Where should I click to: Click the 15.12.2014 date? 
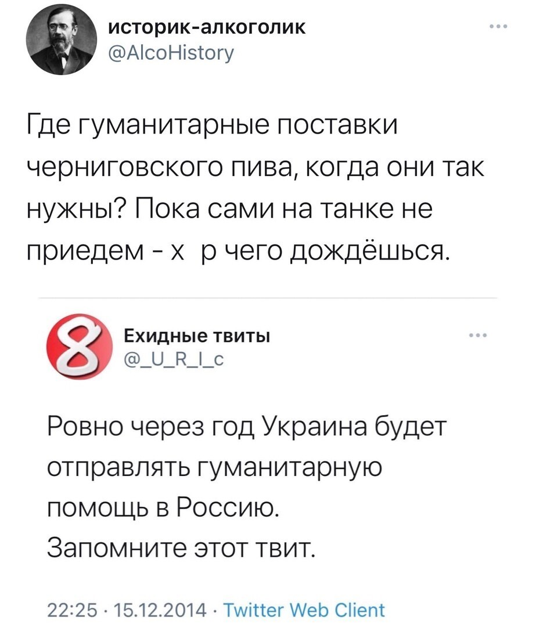pyautogui.click(x=160, y=610)
